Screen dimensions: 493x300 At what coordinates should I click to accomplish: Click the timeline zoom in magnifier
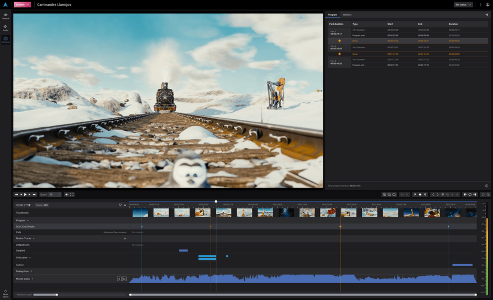click(x=385, y=194)
